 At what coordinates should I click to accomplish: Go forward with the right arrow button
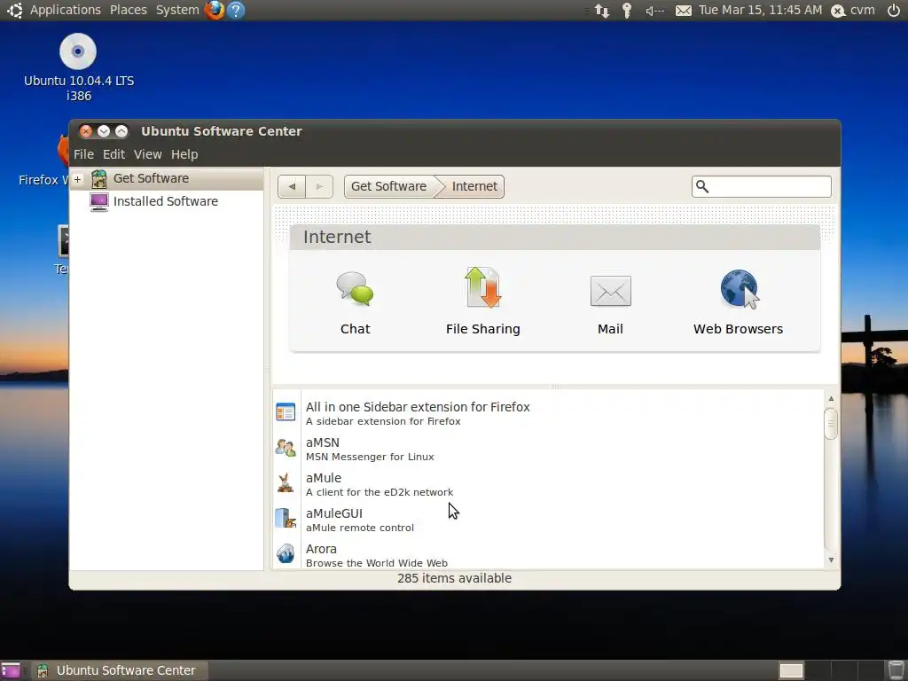(x=319, y=186)
